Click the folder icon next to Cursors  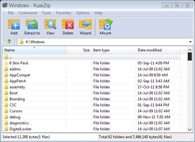tap(6, 111)
